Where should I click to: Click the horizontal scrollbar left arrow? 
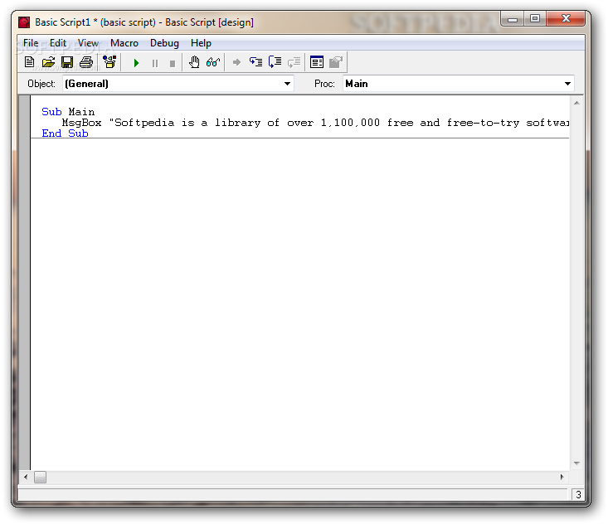[26, 477]
